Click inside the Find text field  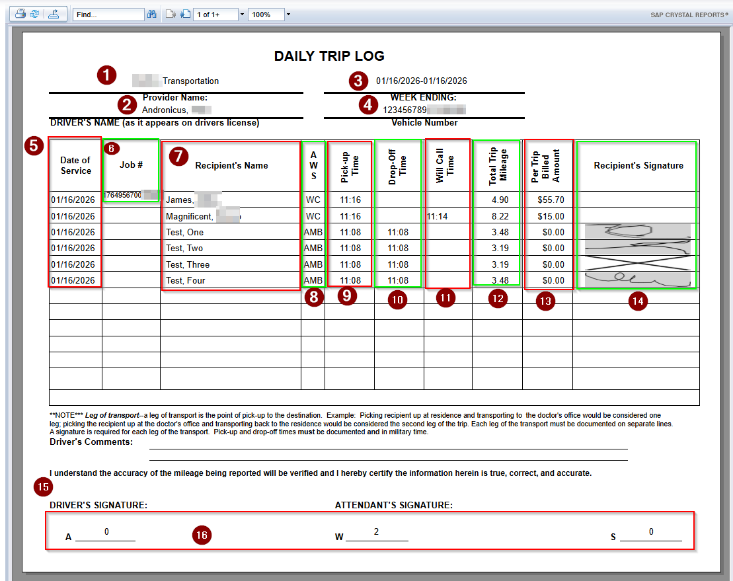coord(108,14)
